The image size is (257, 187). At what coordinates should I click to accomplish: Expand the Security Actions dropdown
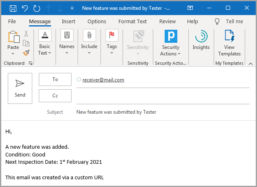(170, 44)
